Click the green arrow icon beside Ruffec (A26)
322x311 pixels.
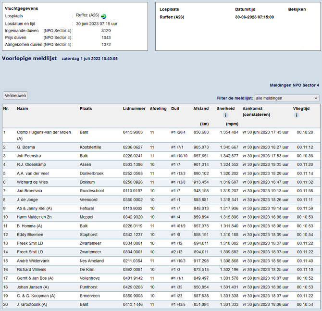coord(103,16)
